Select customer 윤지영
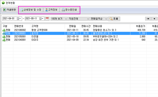 pos(35,33)
